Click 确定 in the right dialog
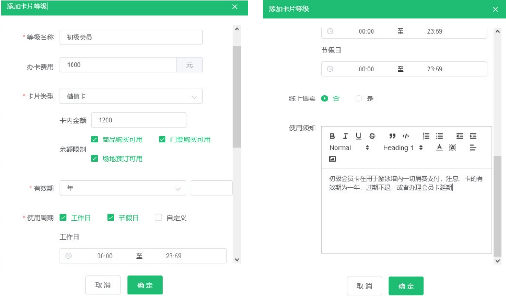The height and width of the screenshot is (304, 506). tap(406, 286)
